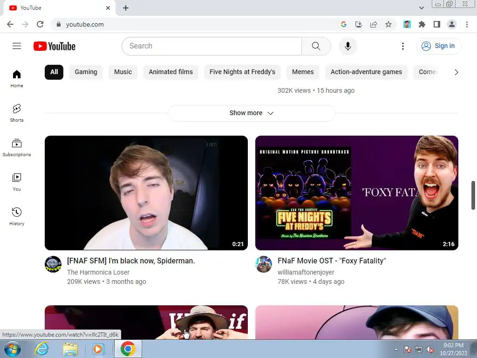Image resolution: width=477 pixels, height=358 pixels.
Task: Click the install app icon in address bar
Action: point(359,24)
